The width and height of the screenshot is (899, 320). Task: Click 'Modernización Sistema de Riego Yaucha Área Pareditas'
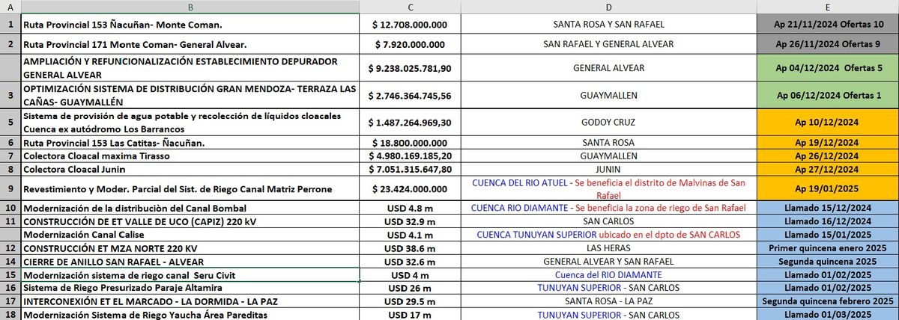[x=190, y=315]
